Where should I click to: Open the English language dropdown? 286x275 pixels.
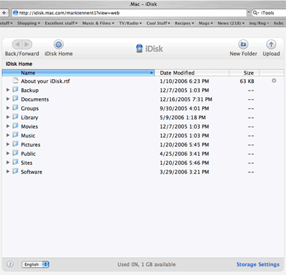click(x=35, y=264)
